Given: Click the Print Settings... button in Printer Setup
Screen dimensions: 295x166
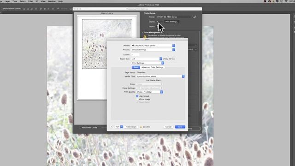Looking at the screenshot, I should click(171, 22).
